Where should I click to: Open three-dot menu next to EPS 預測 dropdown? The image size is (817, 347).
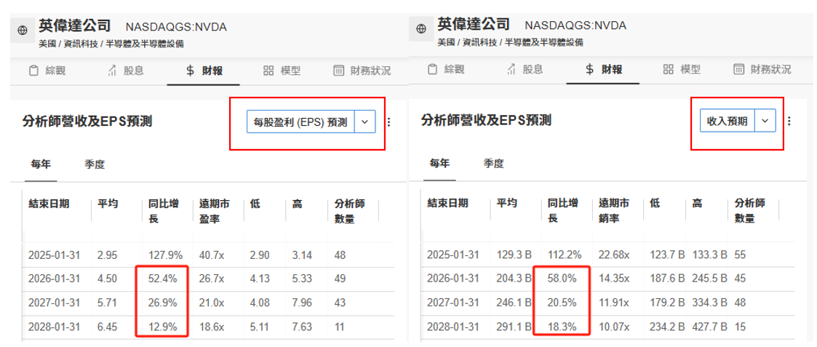click(x=388, y=122)
